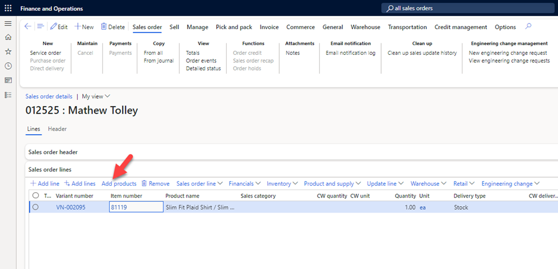Select row radio for VN-002095
The image size is (558, 269).
coord(35,207)
